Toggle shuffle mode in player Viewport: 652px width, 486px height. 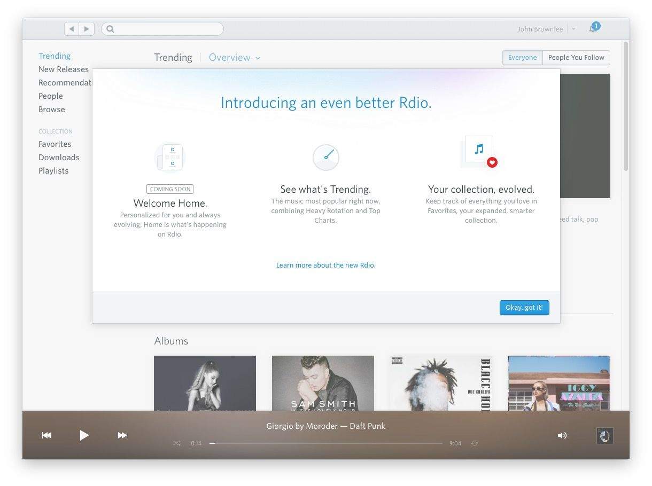pos(177,443)
